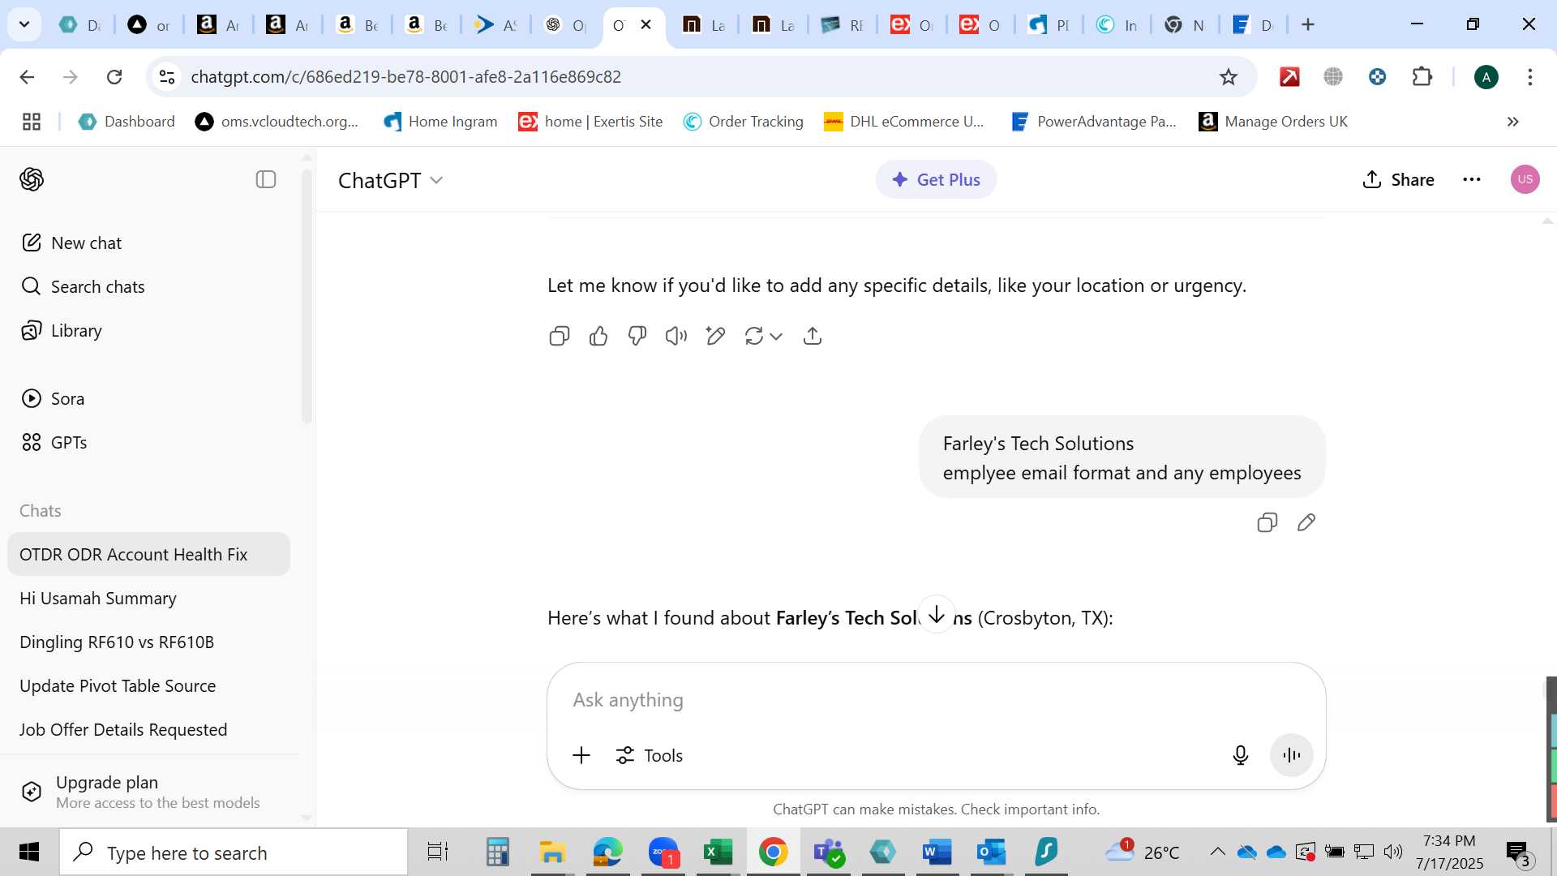1557x876 pixels.
Task: Open Sora from the sidebar
Action: 53,399
